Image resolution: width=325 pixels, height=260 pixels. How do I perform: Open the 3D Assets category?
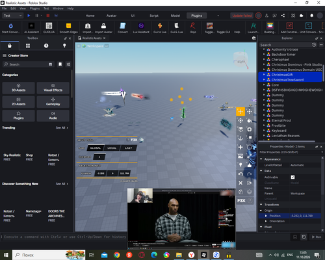[18, 88]
